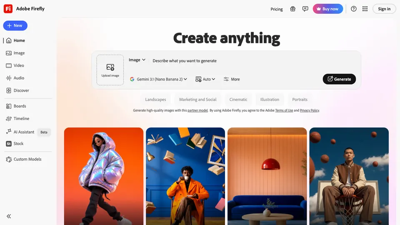This screenshot has width=400, height=225.
Task: Open More generation settings
Action: coord(232,79)
